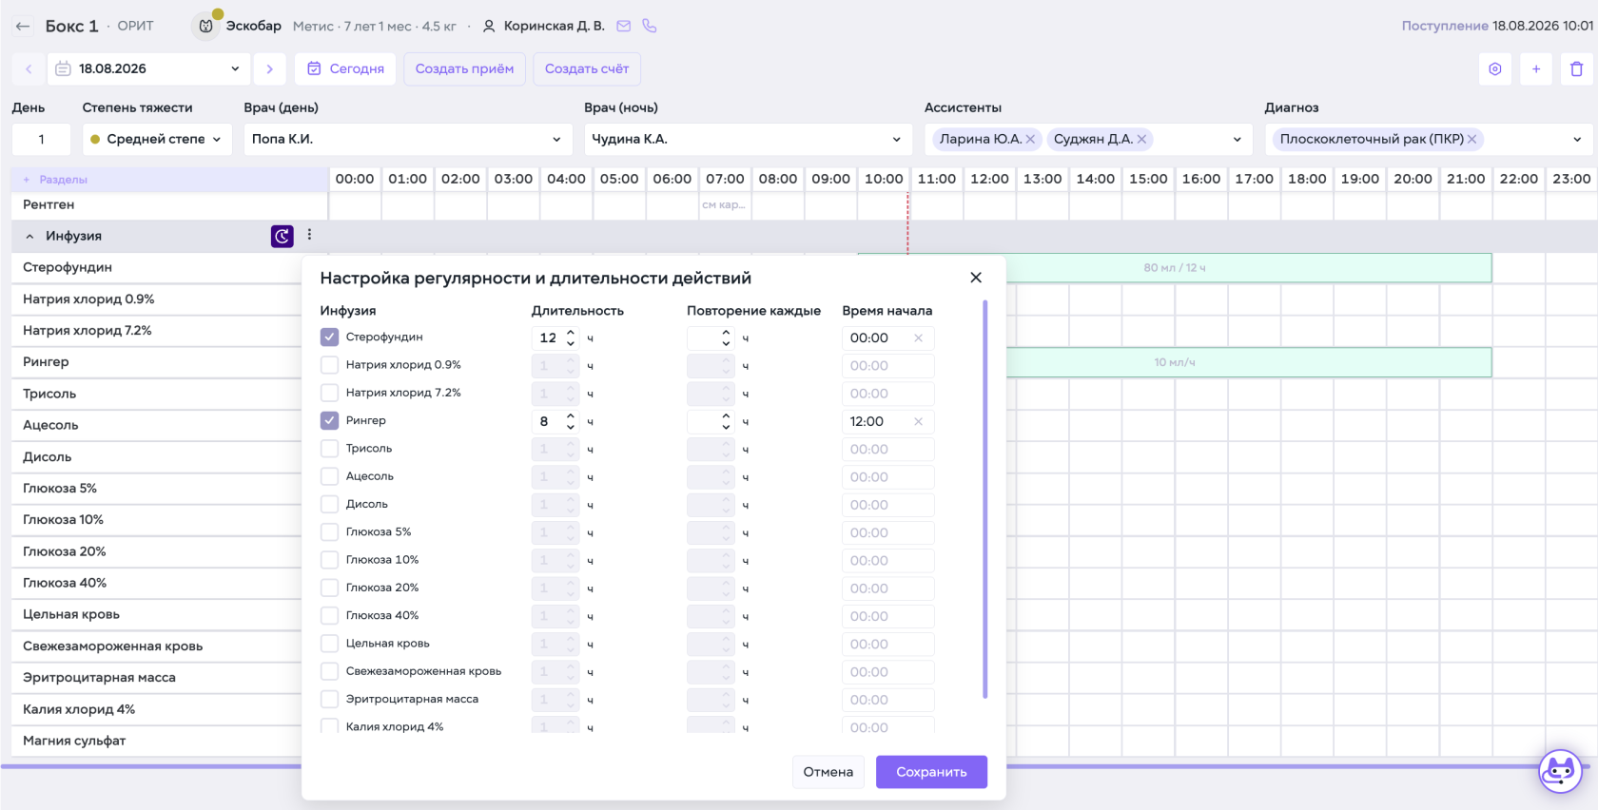
Task: Remove assistant Суджян Д.А. tag
Action: 1141,139
